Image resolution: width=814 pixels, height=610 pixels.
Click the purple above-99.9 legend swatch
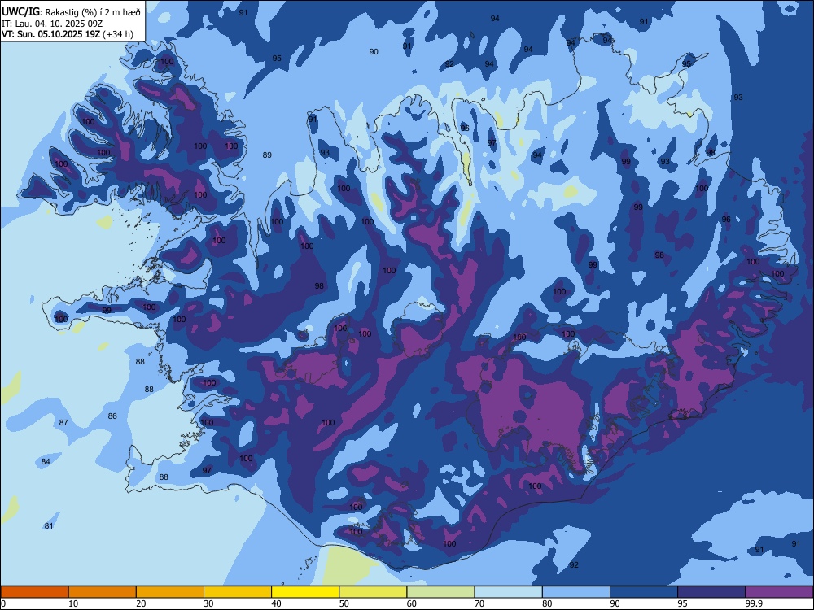pyautogui.click(x=779, y=592)
